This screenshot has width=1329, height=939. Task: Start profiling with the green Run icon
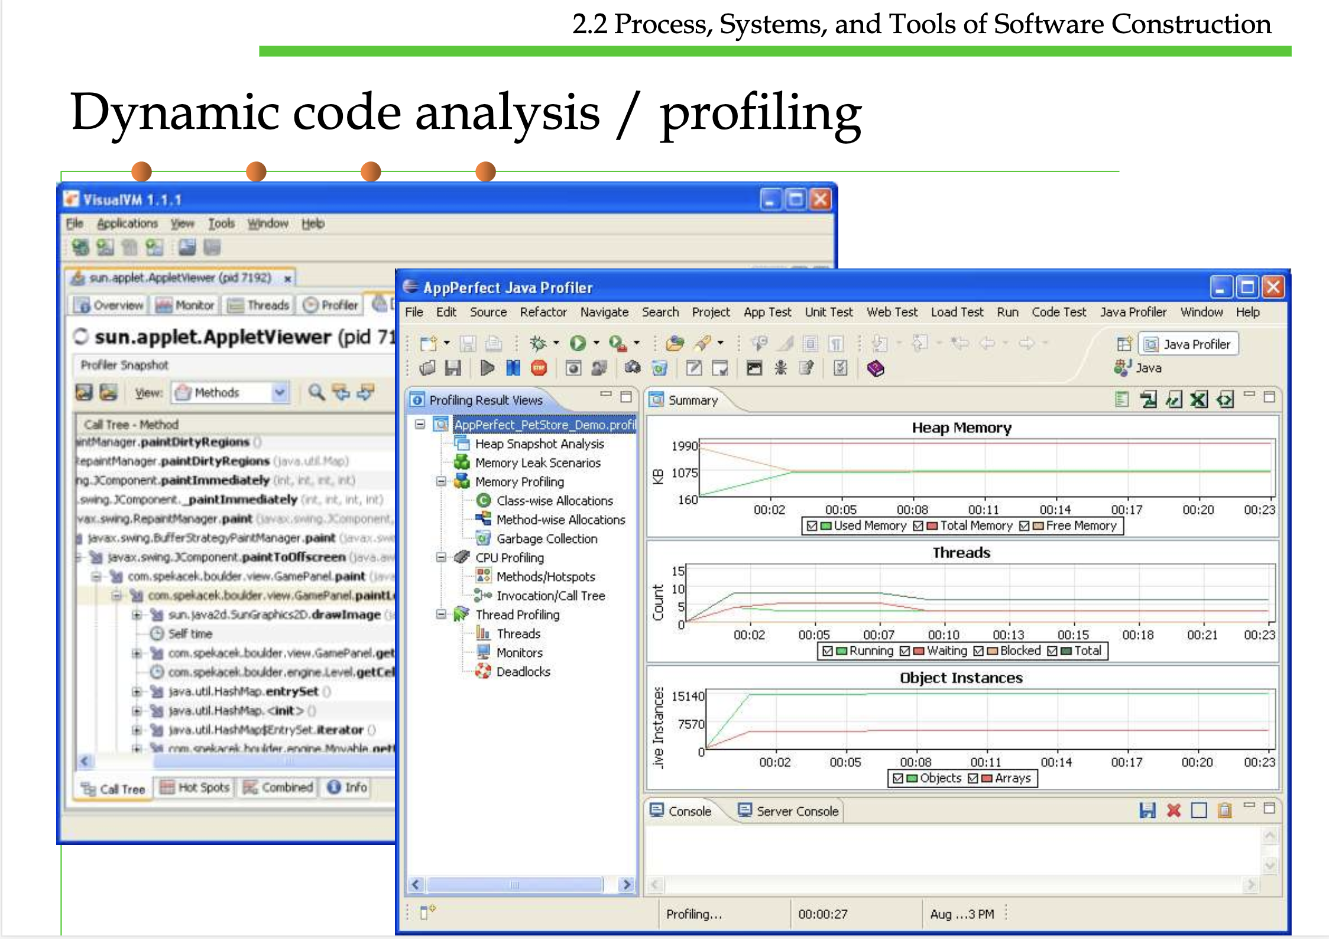pos(578,343)
